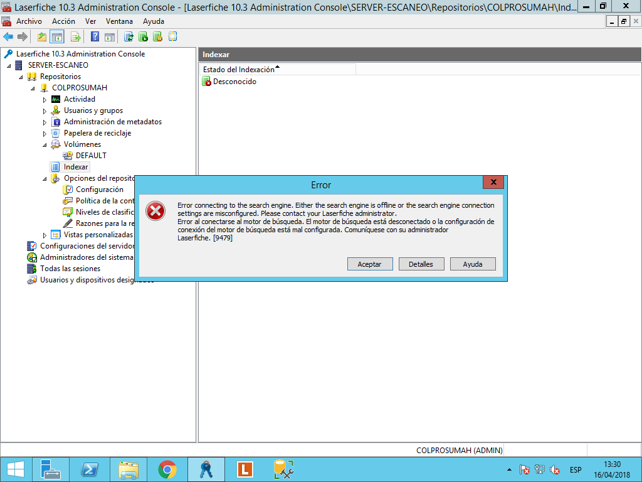Viewport: 642px width, 482px height.
Task: Click the Laserfiche Admin Console taskbar icon
Action: click(206, 469)
